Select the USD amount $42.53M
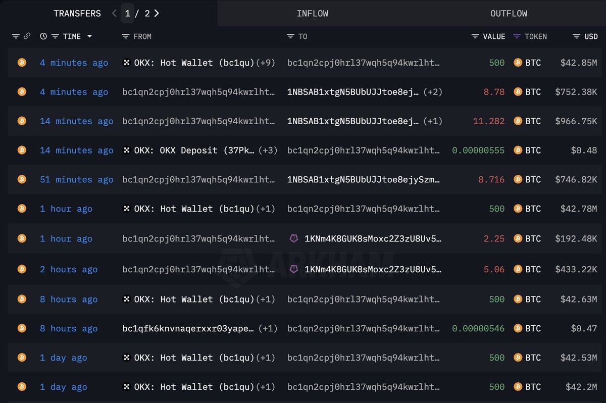 [x=579, y=358]
